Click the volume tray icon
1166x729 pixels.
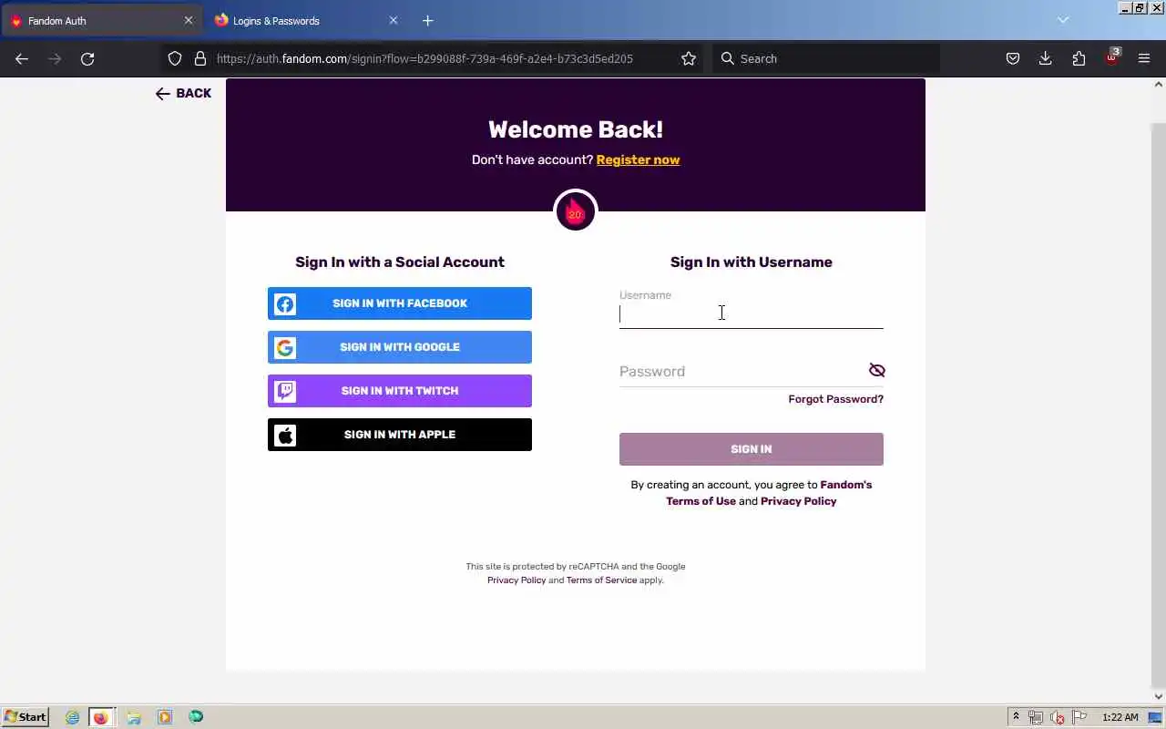pos(1058,717)
